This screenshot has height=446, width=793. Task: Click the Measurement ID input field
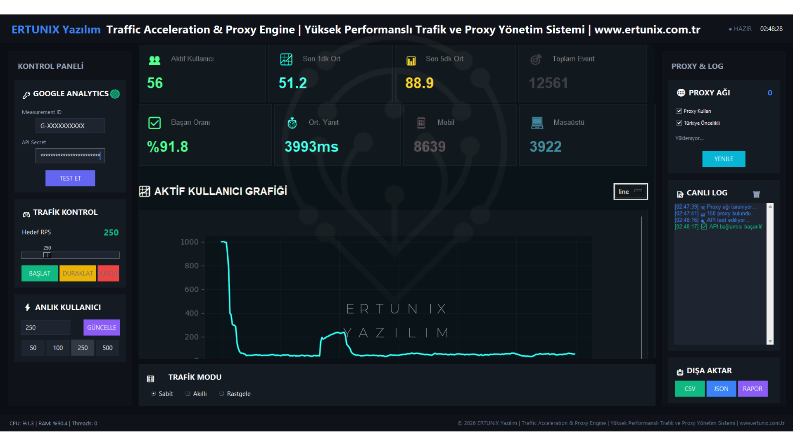[x=70, y=126]
